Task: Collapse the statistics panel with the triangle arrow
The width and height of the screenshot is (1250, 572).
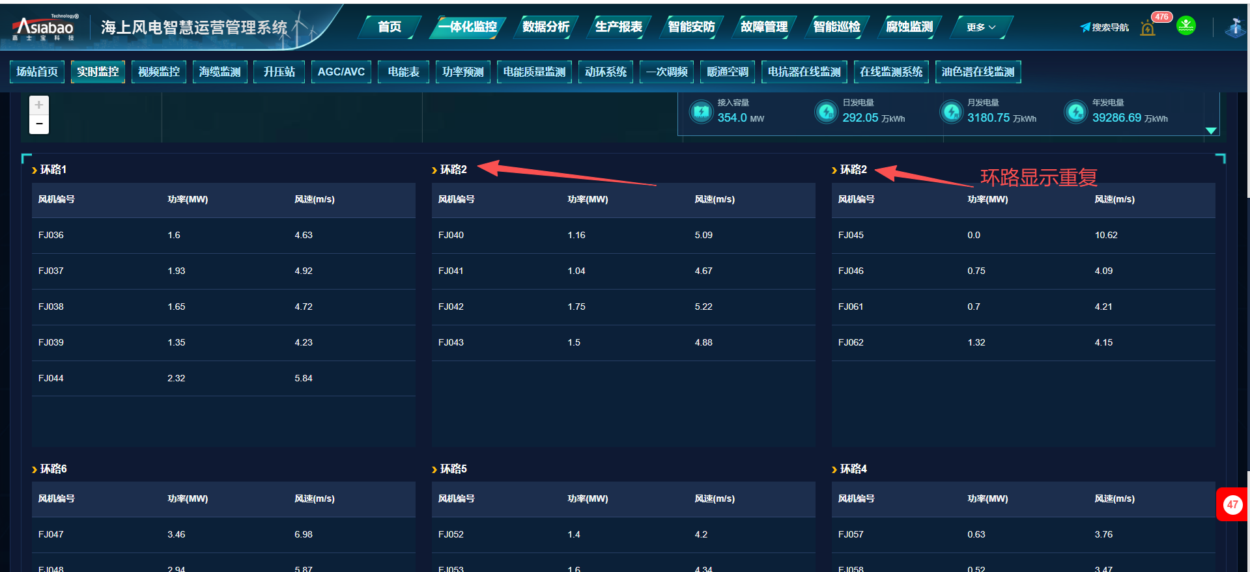Action: pos(1211,131)
